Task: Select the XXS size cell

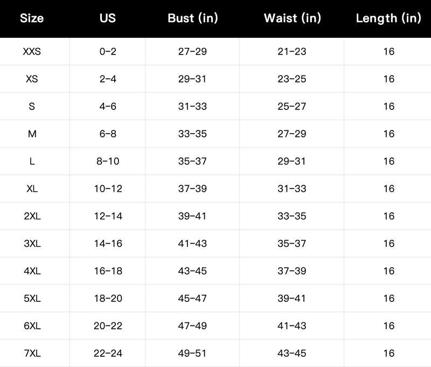Action: (32, 52)
